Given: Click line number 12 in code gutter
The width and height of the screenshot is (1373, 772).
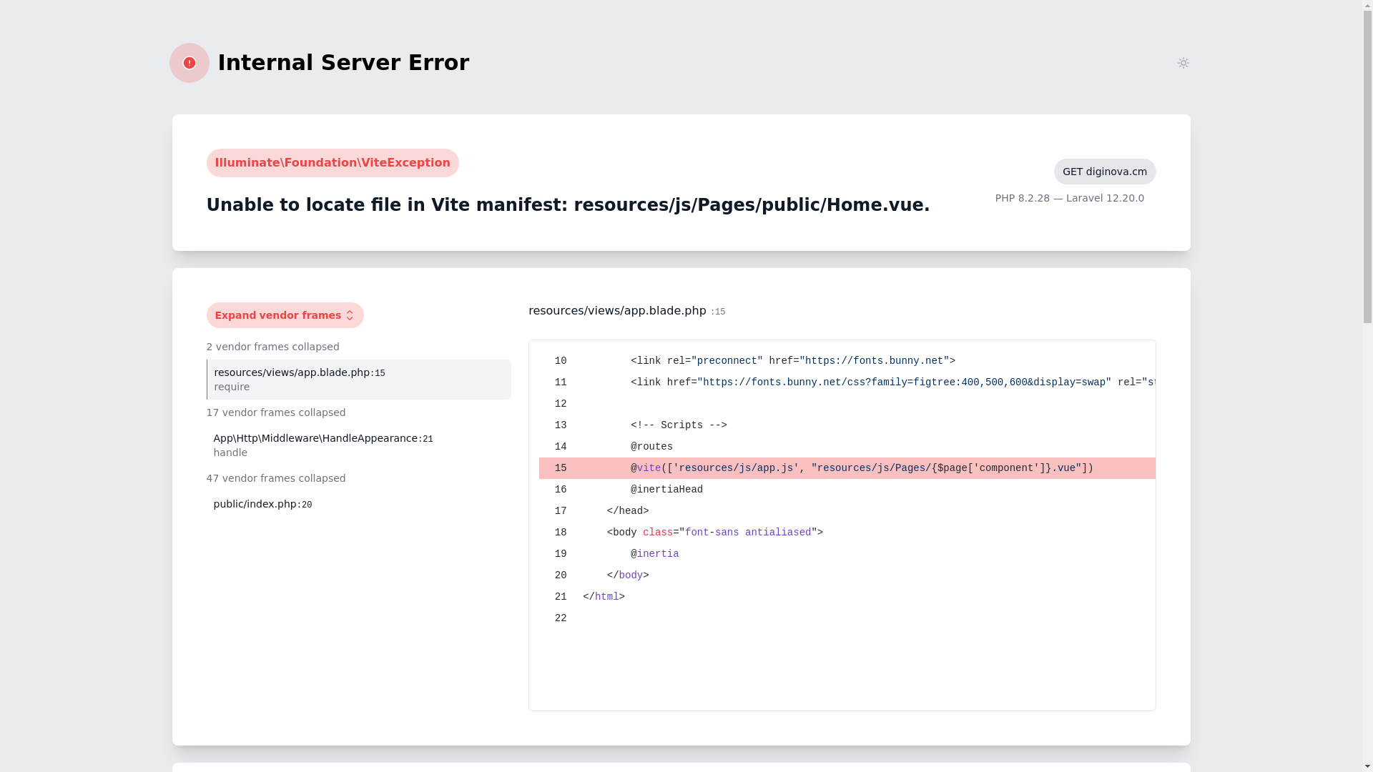Looking at the screenshot, I should tap(561, 404).
